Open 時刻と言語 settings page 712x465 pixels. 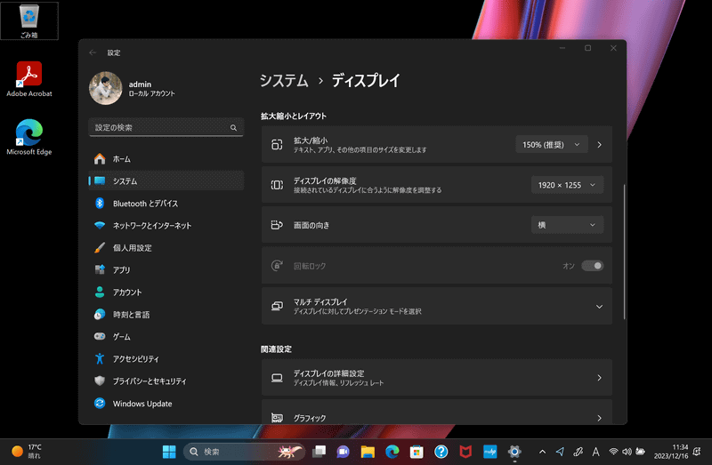166,315
